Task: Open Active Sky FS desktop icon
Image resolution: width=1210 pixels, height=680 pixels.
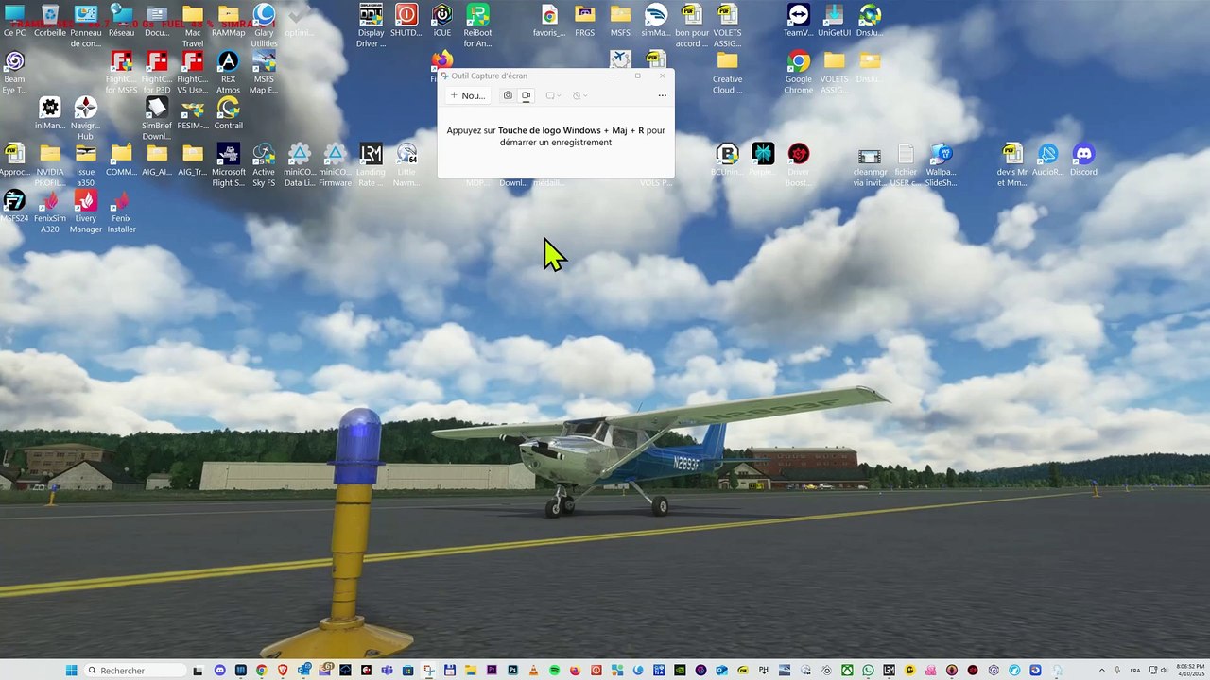Action: (x=264, y=165)
